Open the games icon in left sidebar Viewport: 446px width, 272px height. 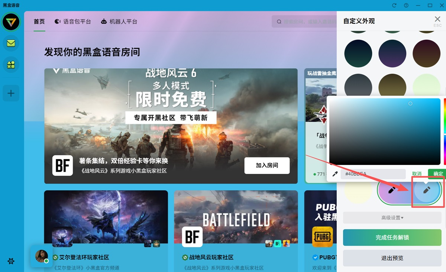point(11,64)
